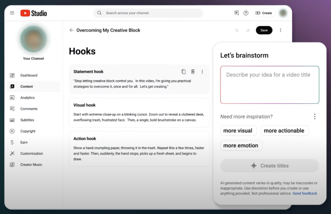The image size is (331, 214).
Task: Click the back arrow beside video title
Action: (x=71, y=30)
